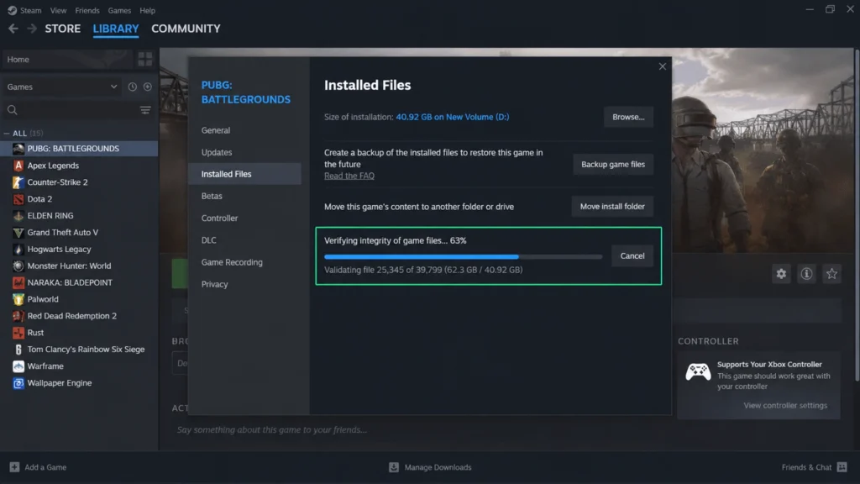Select PUBG: BATTLEGROUNDS game icon in list
860x484 pixels.
18,149
